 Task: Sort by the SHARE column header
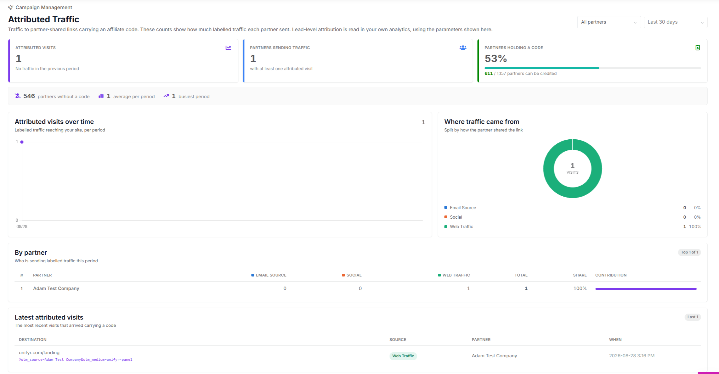point(580,275)
